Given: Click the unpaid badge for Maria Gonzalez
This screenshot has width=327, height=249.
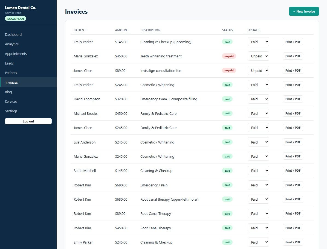Looking at the screenshot, I should click(229, 56).
